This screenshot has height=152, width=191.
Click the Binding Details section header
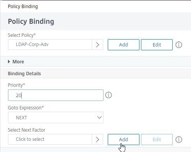point(24,74)
